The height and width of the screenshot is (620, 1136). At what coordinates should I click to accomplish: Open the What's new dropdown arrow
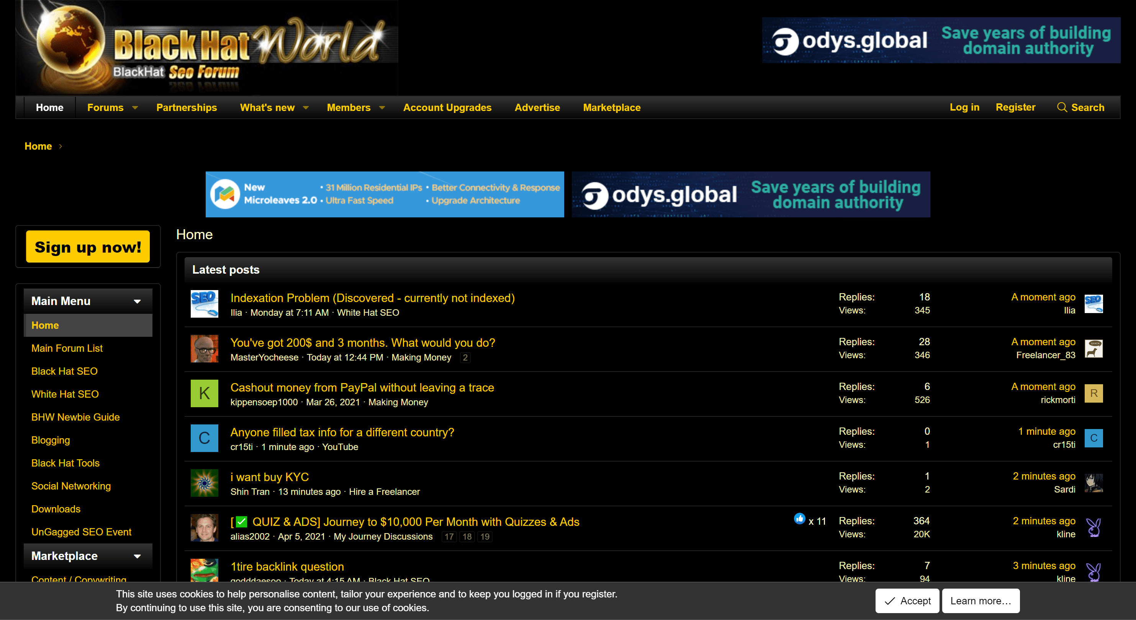[306, 108]
